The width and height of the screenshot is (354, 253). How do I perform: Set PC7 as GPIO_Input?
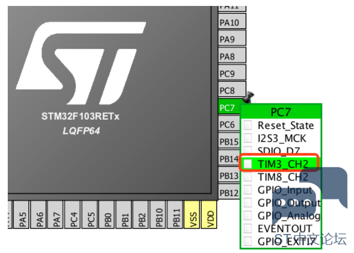pos(281,190)
